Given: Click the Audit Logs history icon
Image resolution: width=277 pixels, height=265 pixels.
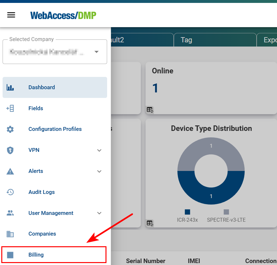Looking at the screenshot, I should click(10, 192).
